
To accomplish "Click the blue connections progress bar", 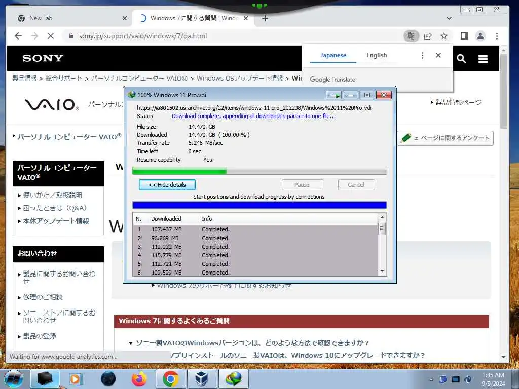I will click(x=259, y=205).
